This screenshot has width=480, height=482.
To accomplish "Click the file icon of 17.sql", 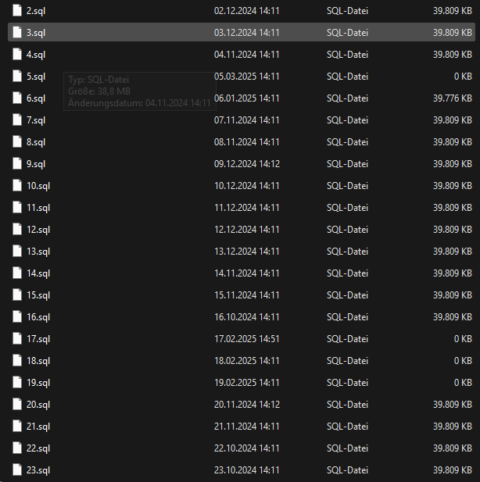I will [x=17, y=339].
